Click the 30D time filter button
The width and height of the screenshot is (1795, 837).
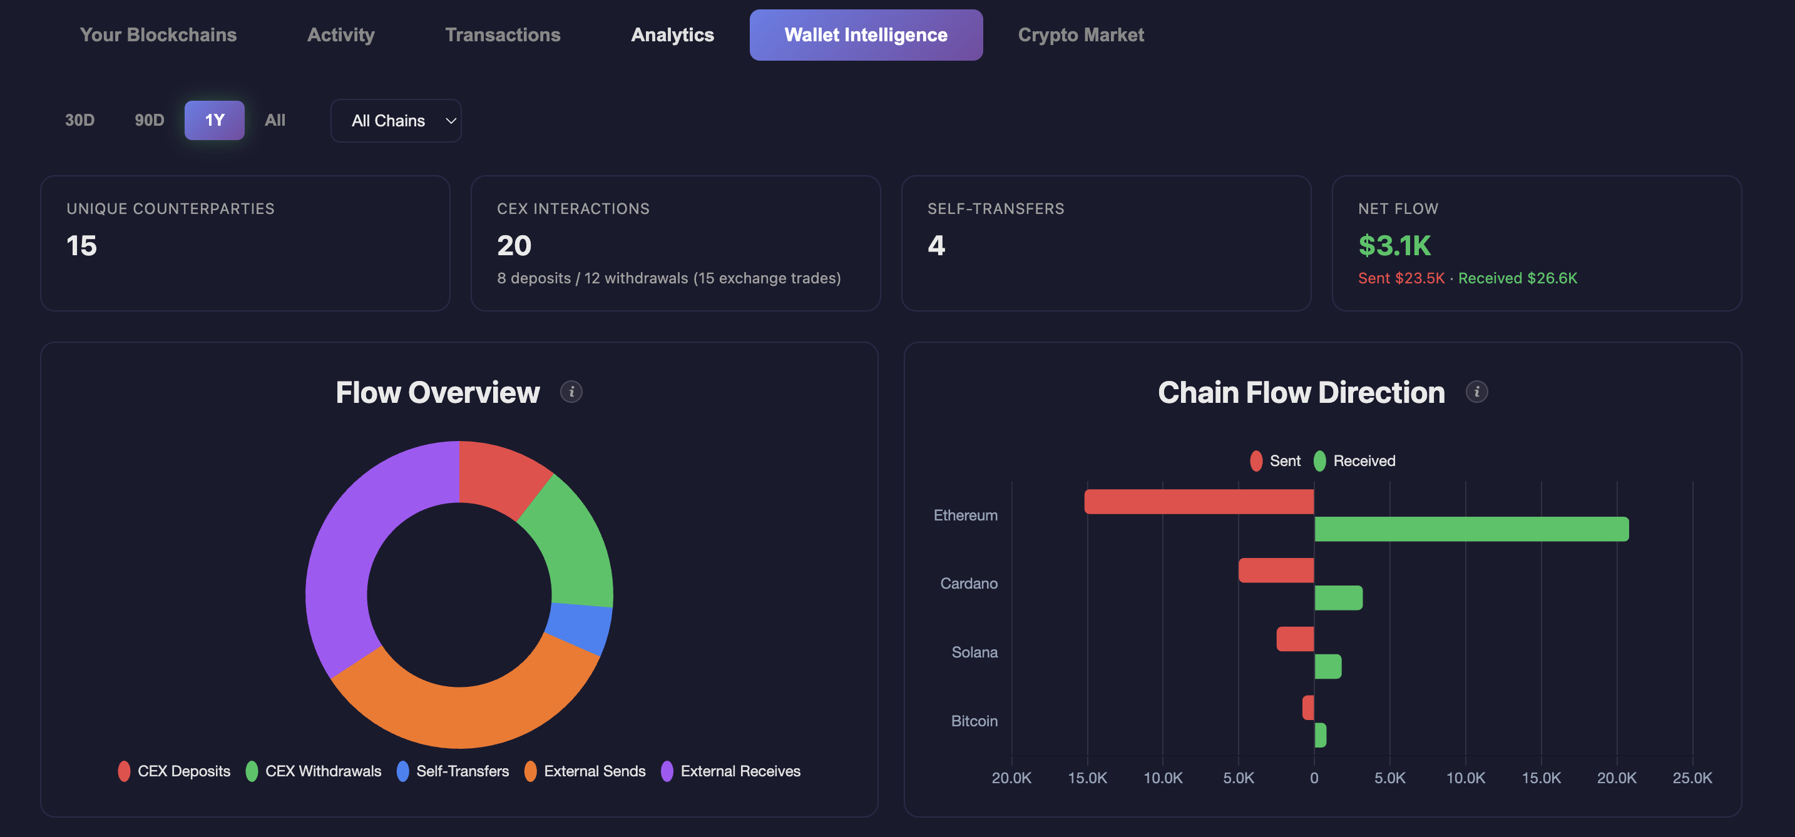pyautogui.click(x=79, y=119)
